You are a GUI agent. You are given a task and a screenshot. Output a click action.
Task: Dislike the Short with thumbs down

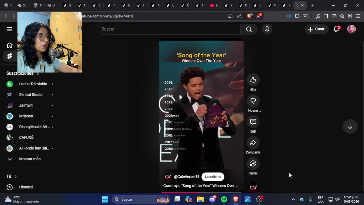[253, 101]
